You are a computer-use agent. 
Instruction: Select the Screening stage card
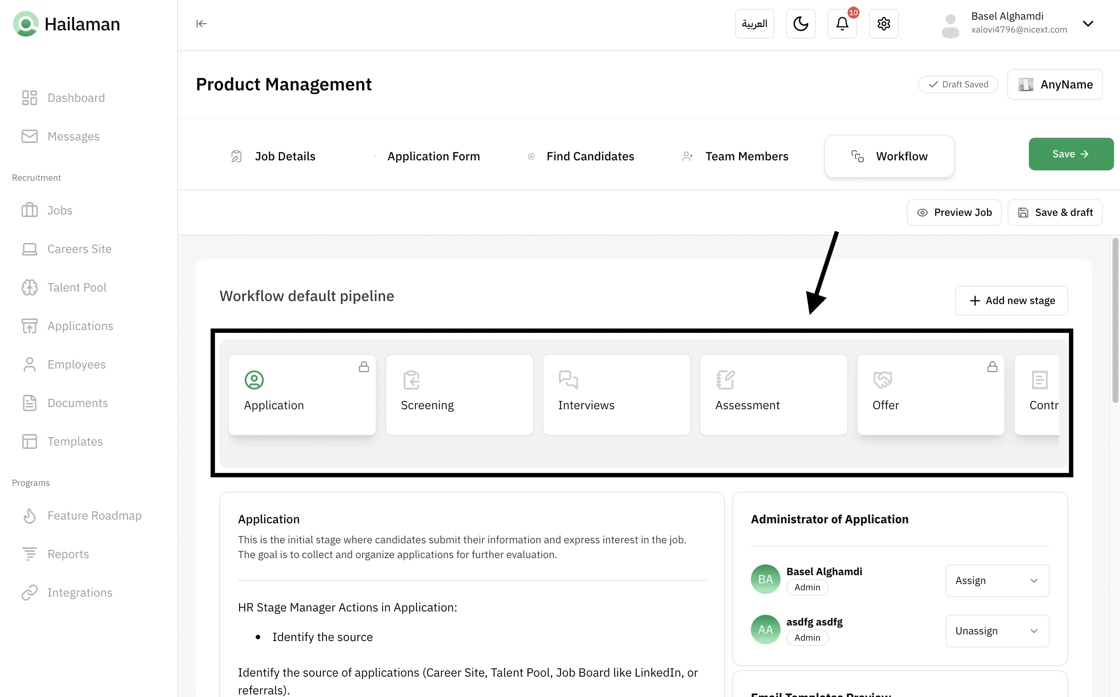[x=459, y=394]
